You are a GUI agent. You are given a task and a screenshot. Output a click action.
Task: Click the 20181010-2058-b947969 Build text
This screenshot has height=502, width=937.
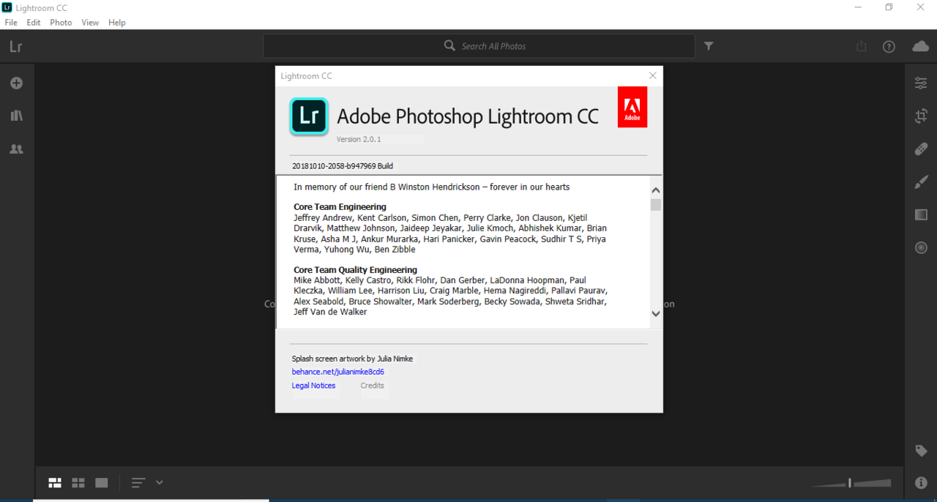(x=343, y=166)
